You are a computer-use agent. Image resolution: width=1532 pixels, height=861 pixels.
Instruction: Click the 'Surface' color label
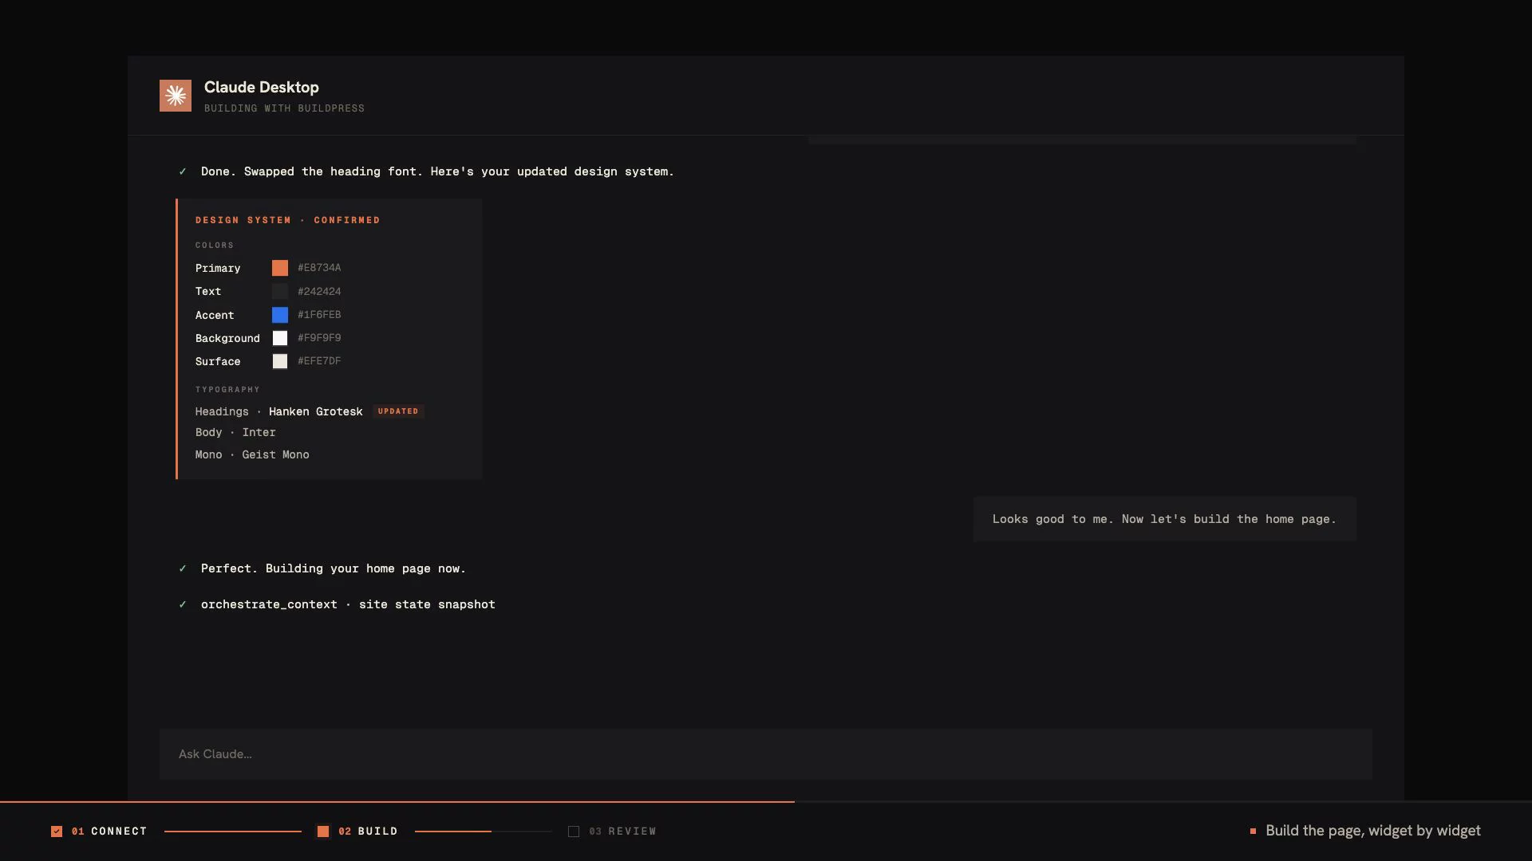(218, 362)
